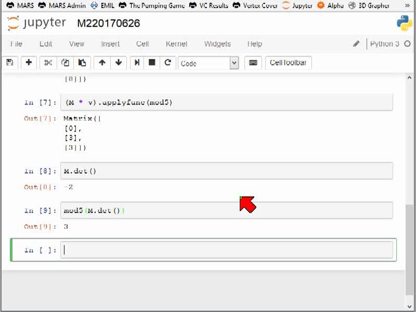Screen dimensions: 416x312
Task: Open The Pumping Game bookmark
Action: click(151, 5)
